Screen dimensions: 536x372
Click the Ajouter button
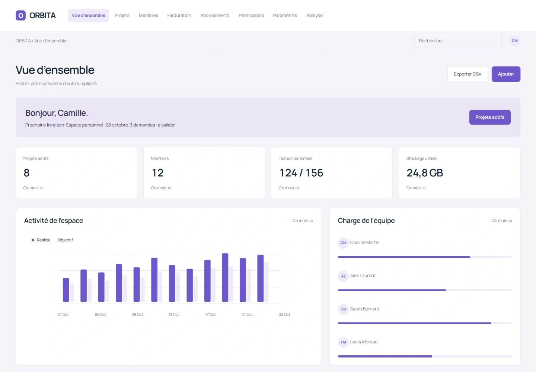pos(506,74)
